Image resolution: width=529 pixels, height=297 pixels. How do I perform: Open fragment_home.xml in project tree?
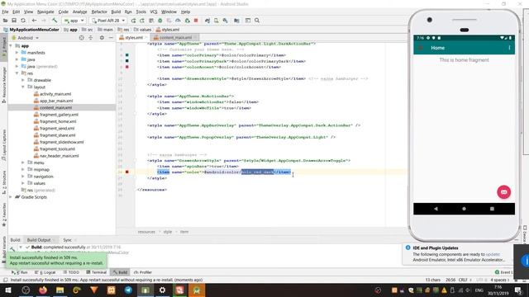point(58,121)
